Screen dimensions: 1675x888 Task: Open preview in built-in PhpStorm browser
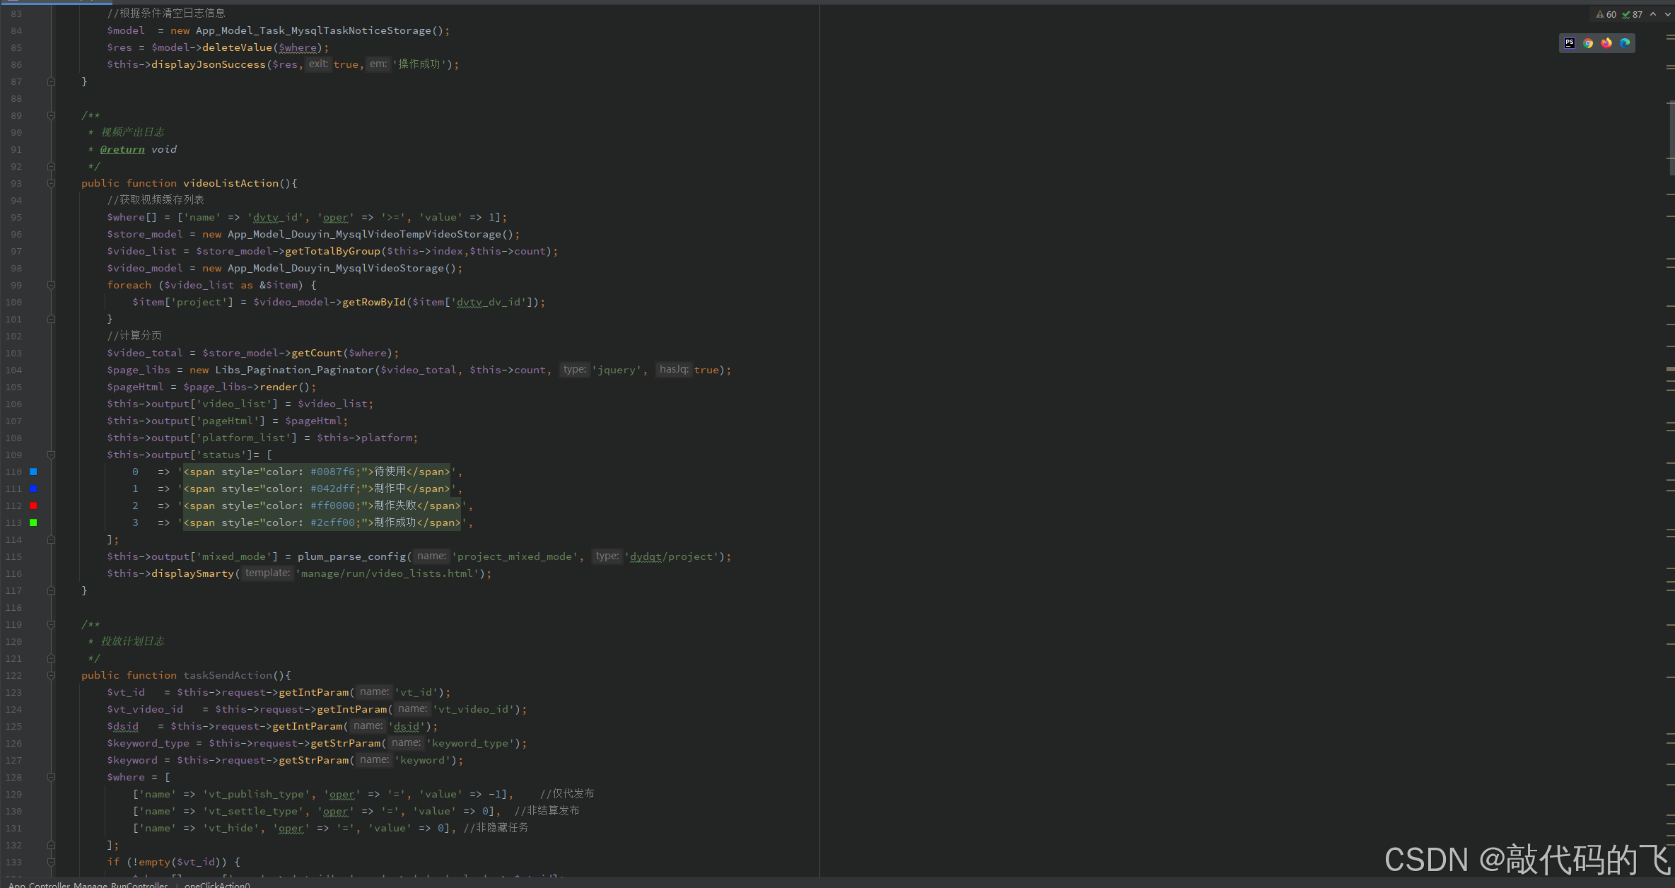point(1570,43)
